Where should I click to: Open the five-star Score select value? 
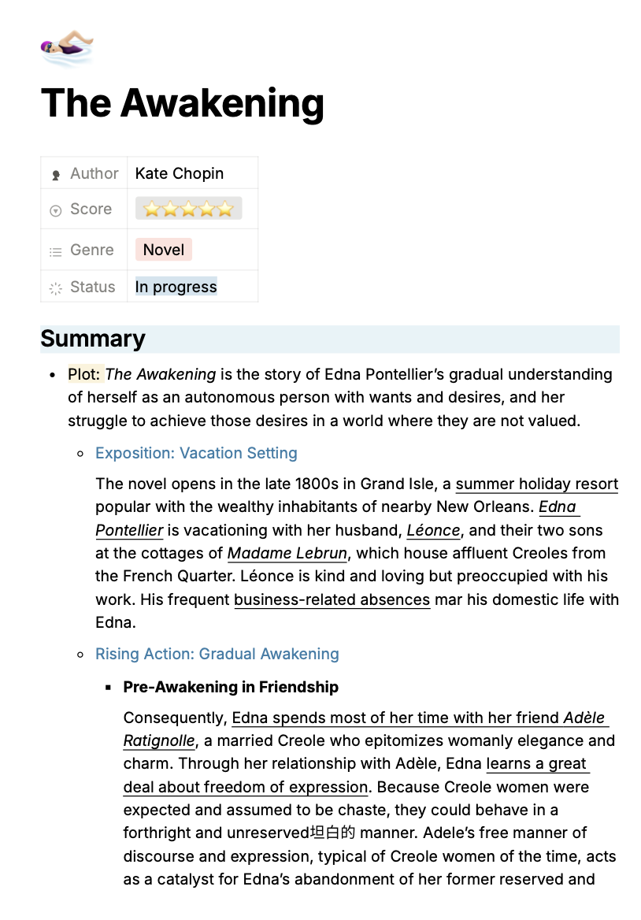pyautogui.click(x=188, y=209)
